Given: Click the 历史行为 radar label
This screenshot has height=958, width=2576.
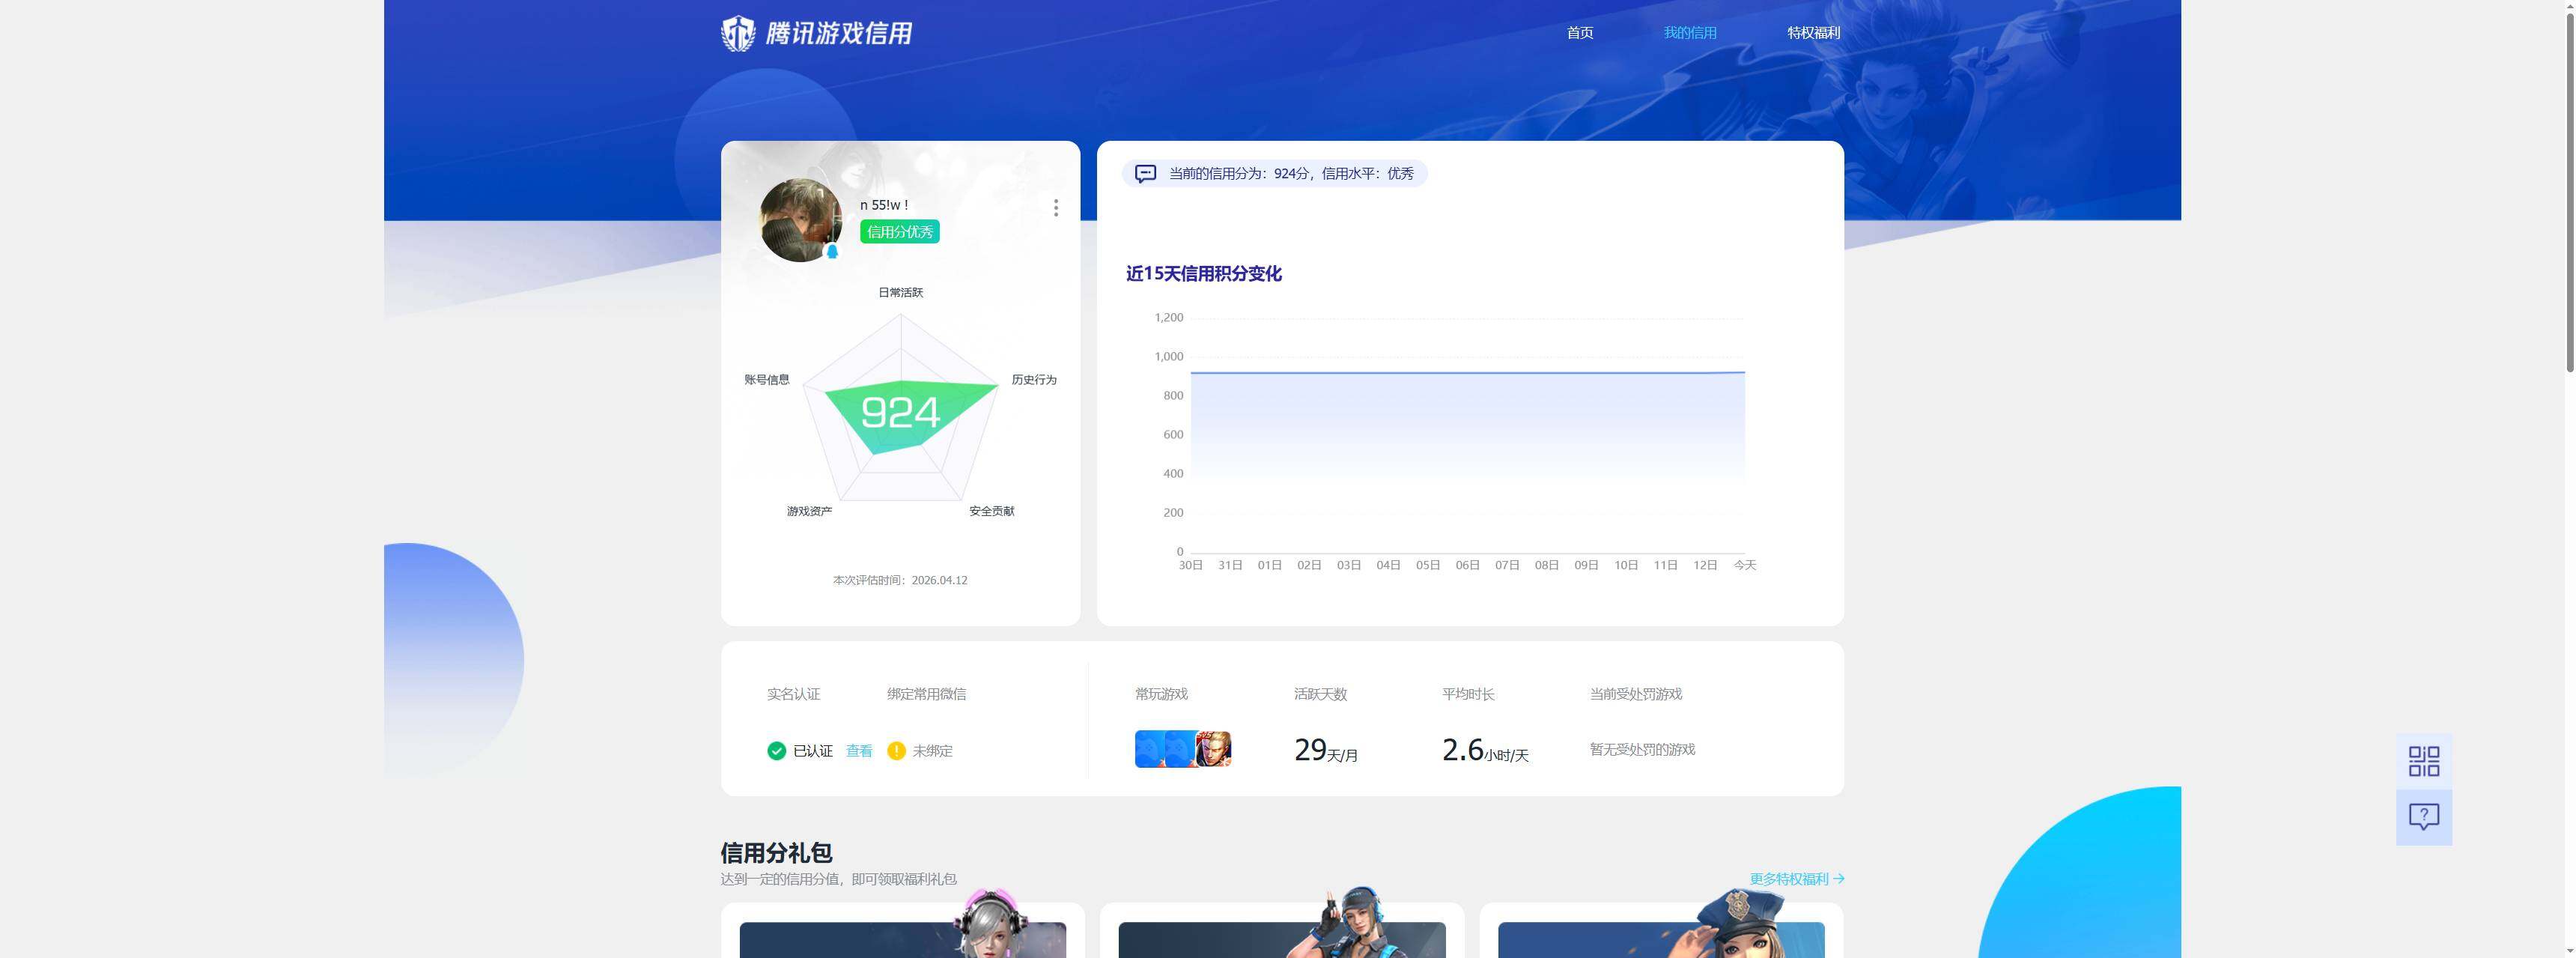Looking at the screenshot, I should pyautogui.click(x=1034, y=379).
